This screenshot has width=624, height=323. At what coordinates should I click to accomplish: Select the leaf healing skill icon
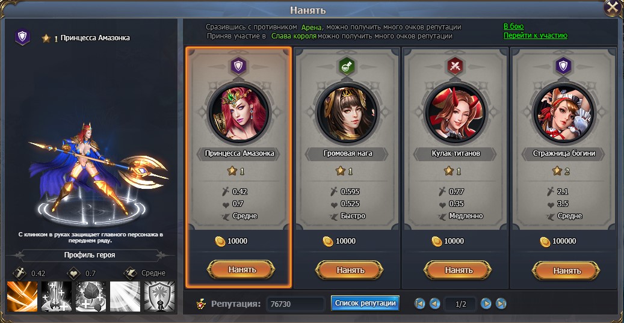[91, 297]
